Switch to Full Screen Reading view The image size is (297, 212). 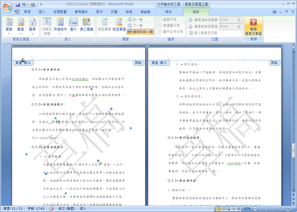[x=224, y=209]
